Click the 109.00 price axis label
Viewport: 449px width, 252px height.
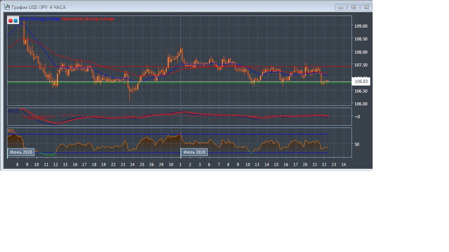point(361,26)
